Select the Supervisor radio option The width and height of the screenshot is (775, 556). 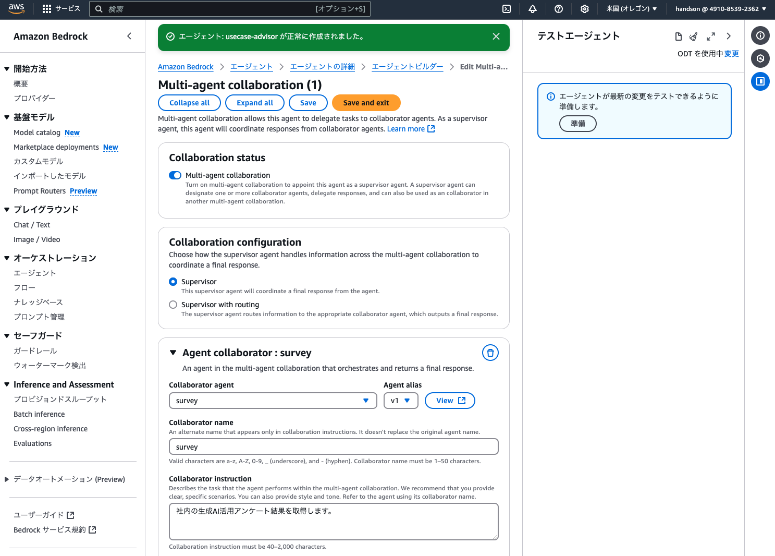tap(173, 282)
